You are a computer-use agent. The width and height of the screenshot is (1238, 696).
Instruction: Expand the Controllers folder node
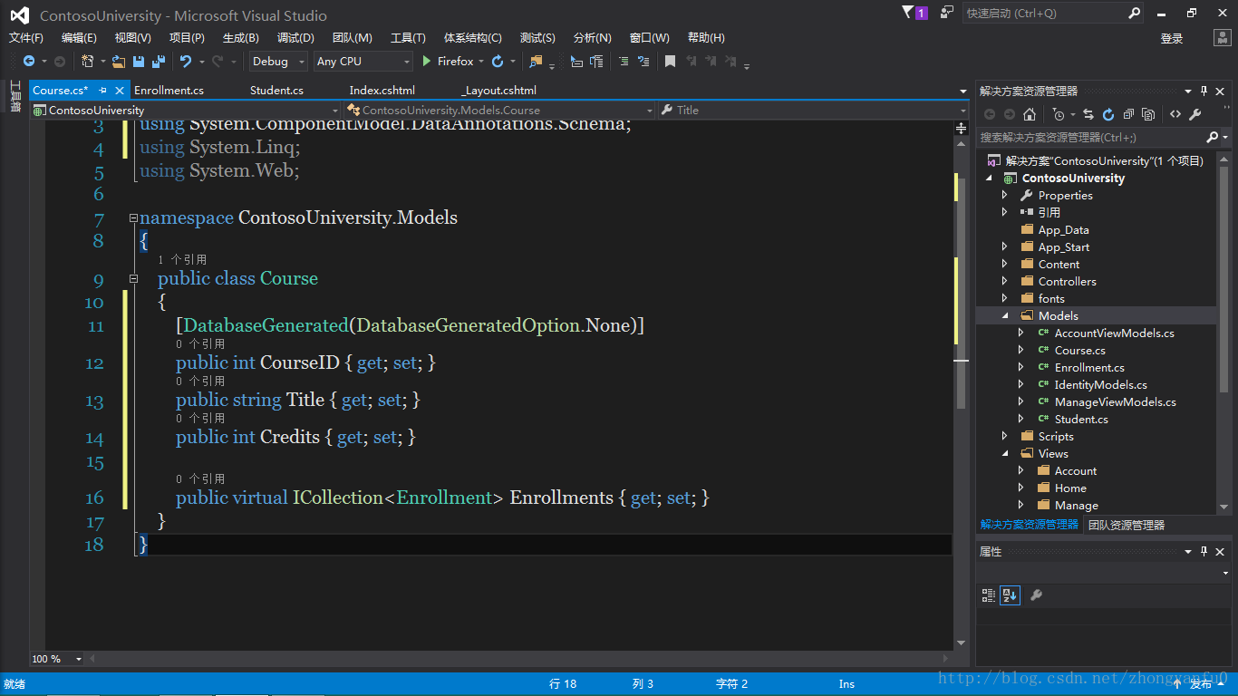pos(1004,281)
